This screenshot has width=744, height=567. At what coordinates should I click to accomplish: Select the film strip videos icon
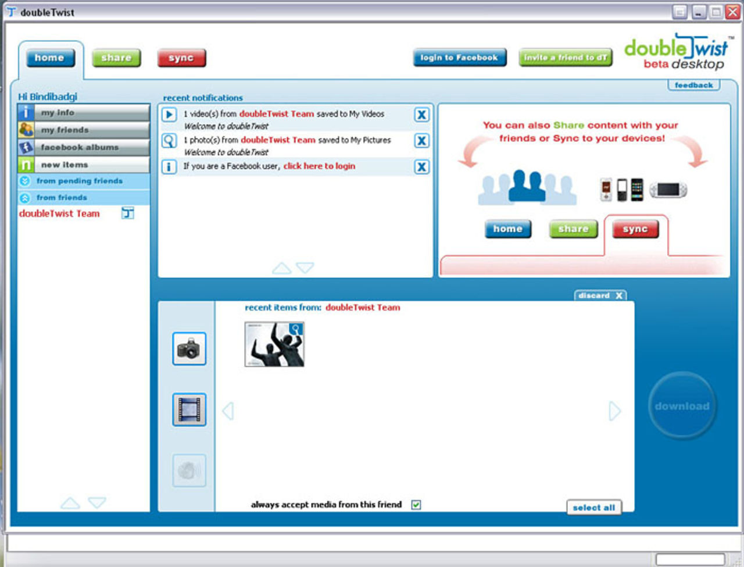tap(189, 409)
